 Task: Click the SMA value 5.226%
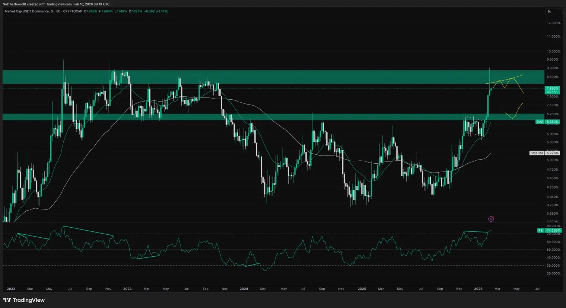[552, 153]
